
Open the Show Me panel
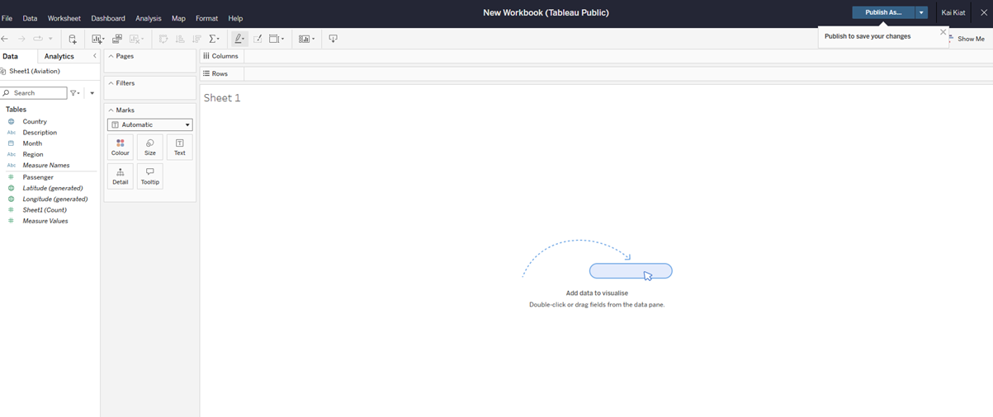point(969,39)
